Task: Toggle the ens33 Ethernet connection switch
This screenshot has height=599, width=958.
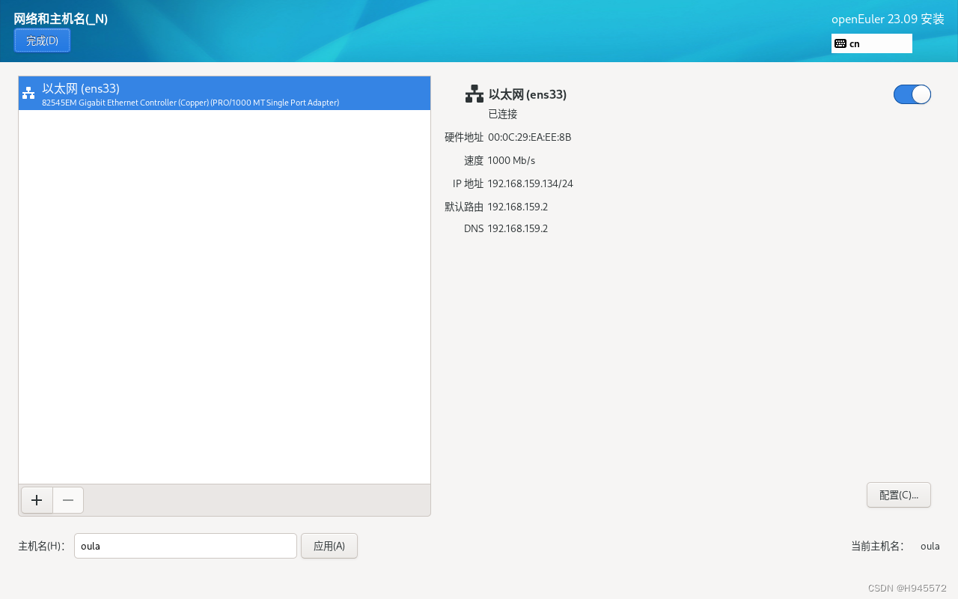Action: pos(912,94)
